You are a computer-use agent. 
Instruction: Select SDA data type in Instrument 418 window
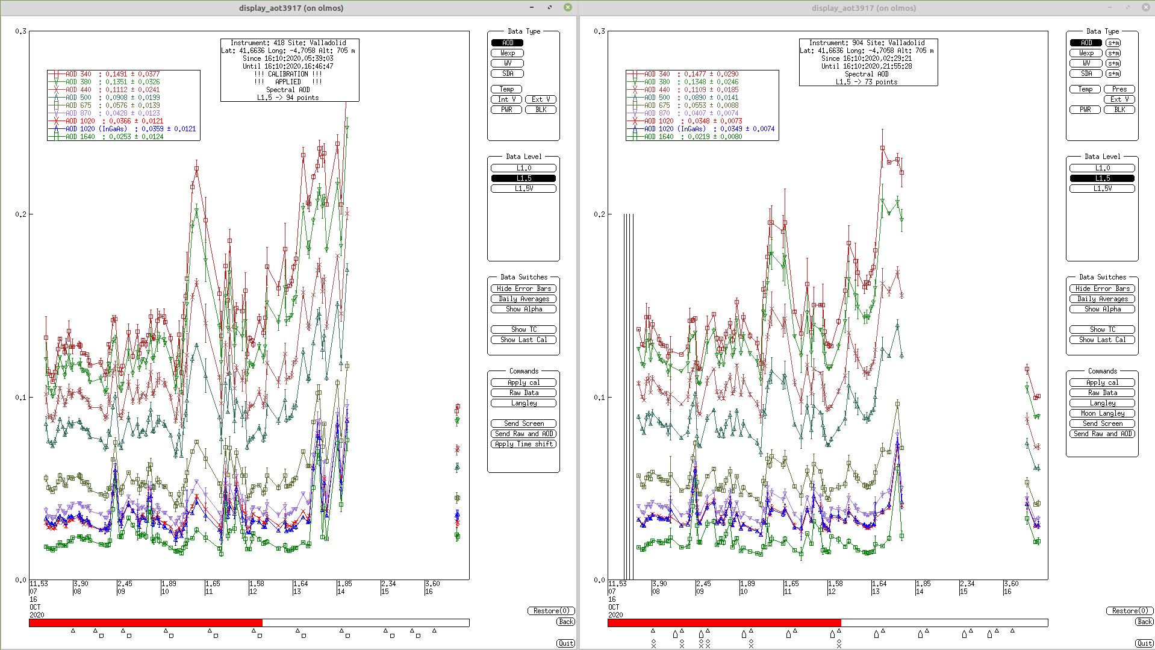coord(508,73)
